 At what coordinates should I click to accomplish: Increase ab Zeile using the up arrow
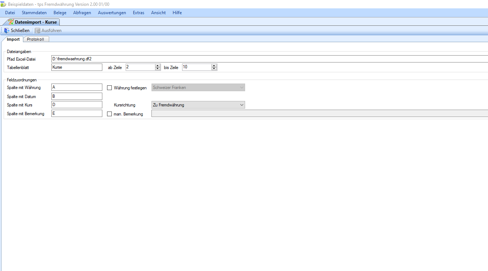(158, 65)
